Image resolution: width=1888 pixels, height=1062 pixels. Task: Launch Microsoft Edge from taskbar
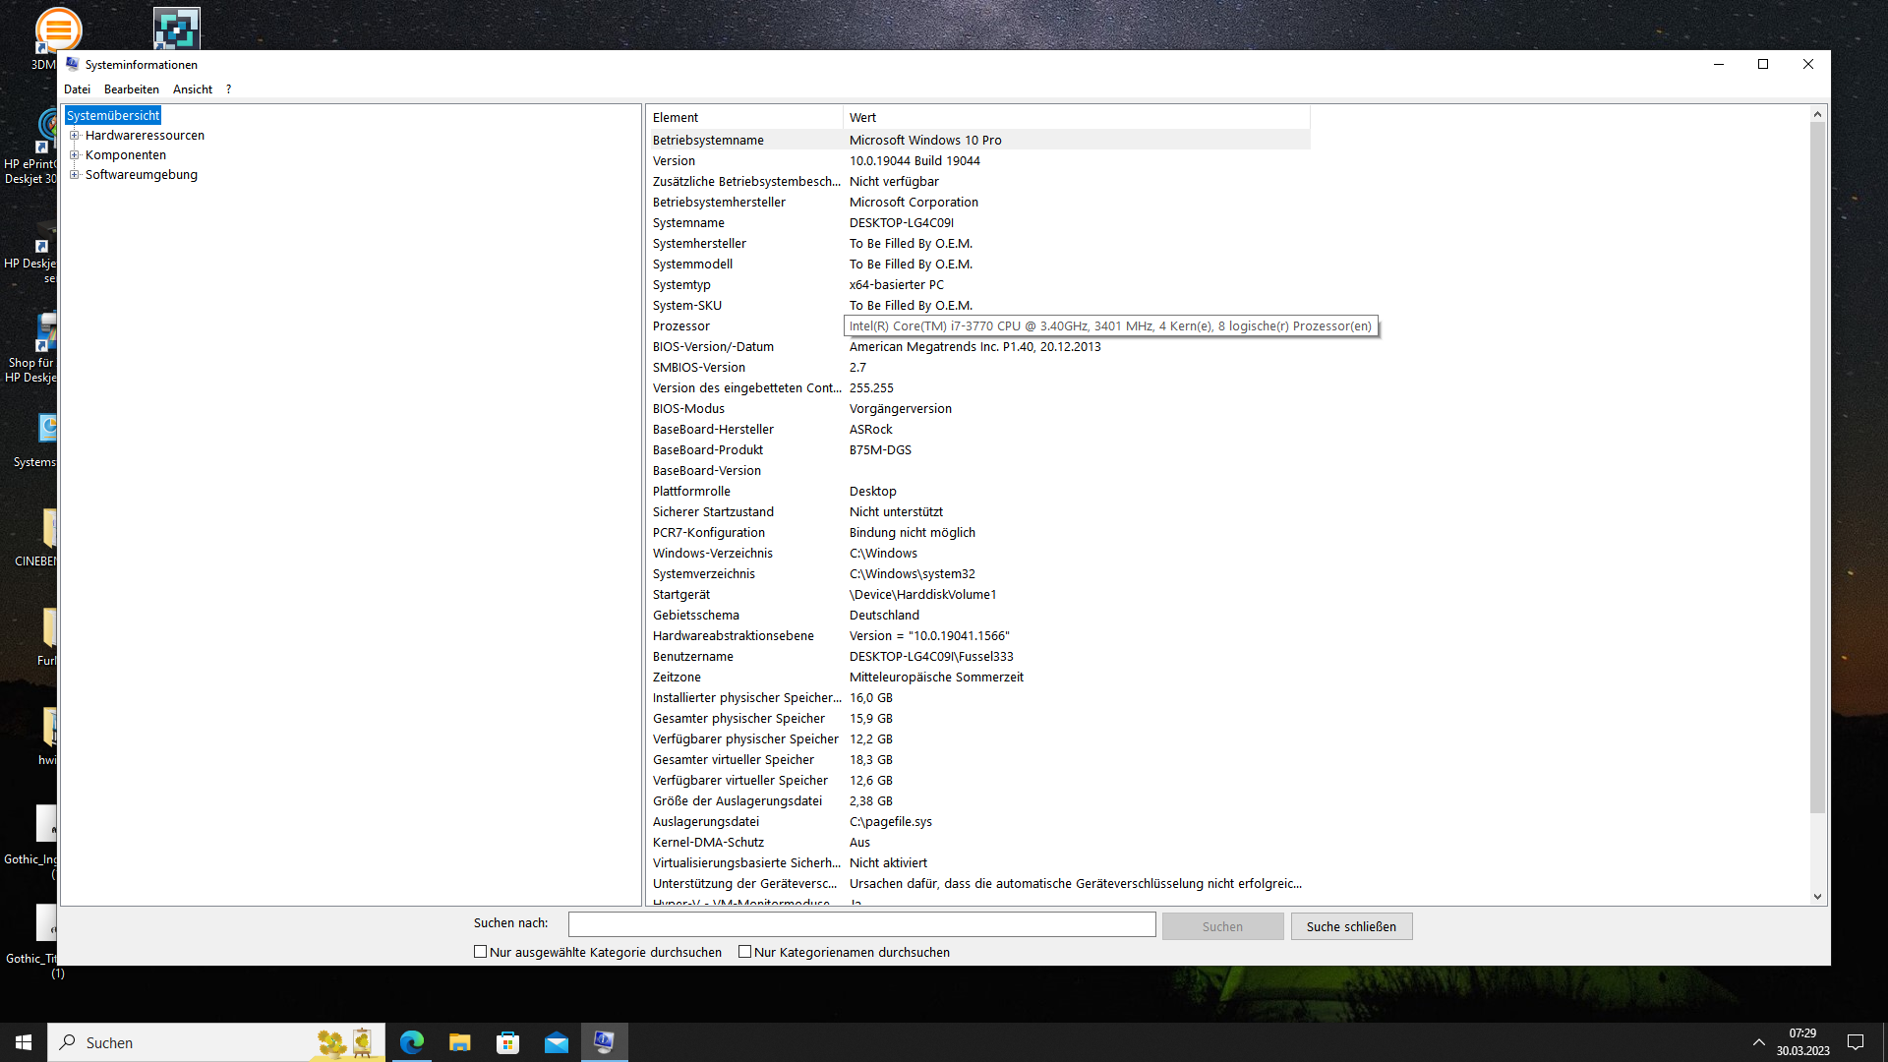tap(412, 1042)
